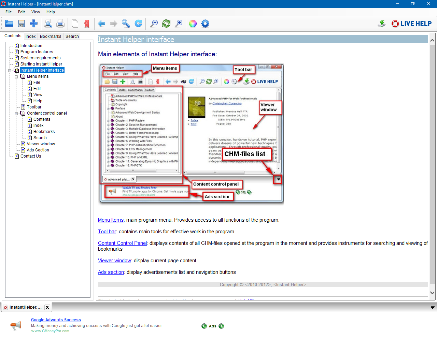Viewport: 437px width, 339px height.
Task: Click the open file folder icon
Action: coord(9,24)
